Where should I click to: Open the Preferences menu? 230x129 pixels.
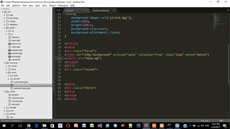pos(63,6)
